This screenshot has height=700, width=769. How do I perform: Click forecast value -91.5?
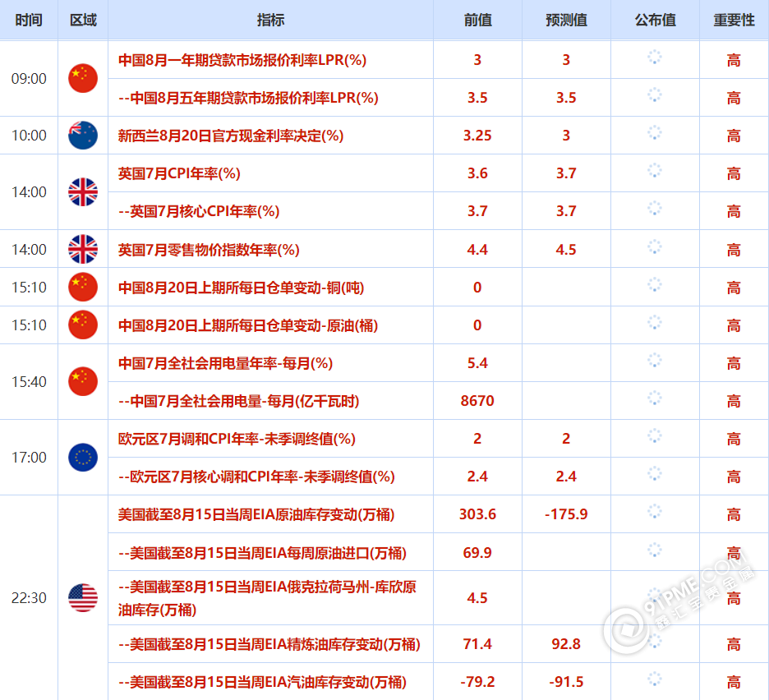point(566,682)
